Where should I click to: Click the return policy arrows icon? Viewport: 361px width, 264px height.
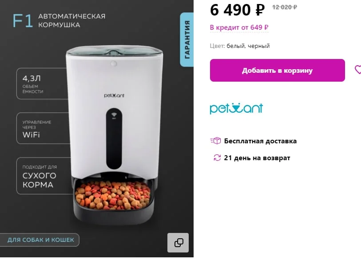(217, 158)
